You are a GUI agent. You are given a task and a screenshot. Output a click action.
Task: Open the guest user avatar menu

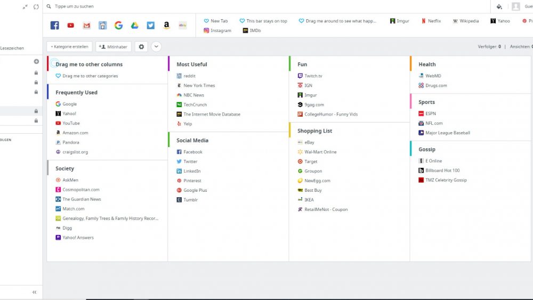coord(515,7)
